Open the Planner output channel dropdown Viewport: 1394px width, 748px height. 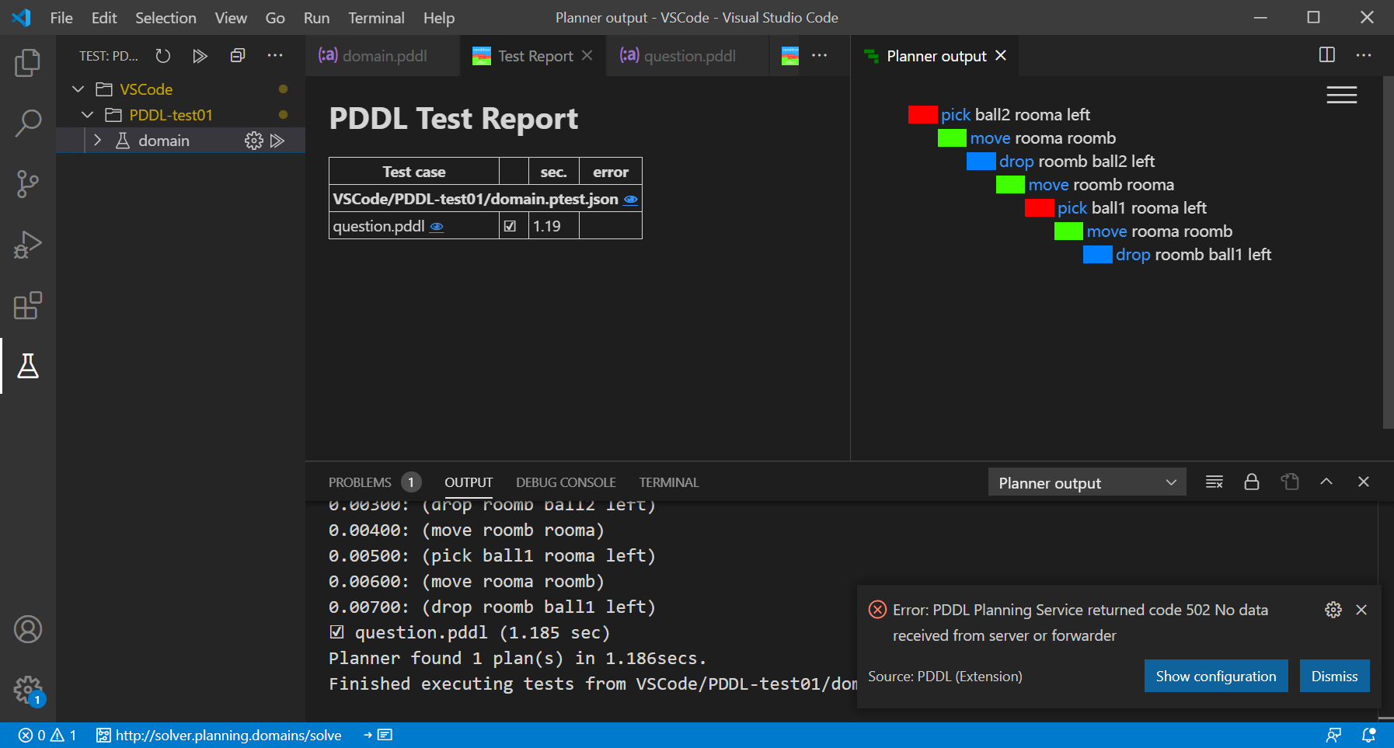point(1087,482)
